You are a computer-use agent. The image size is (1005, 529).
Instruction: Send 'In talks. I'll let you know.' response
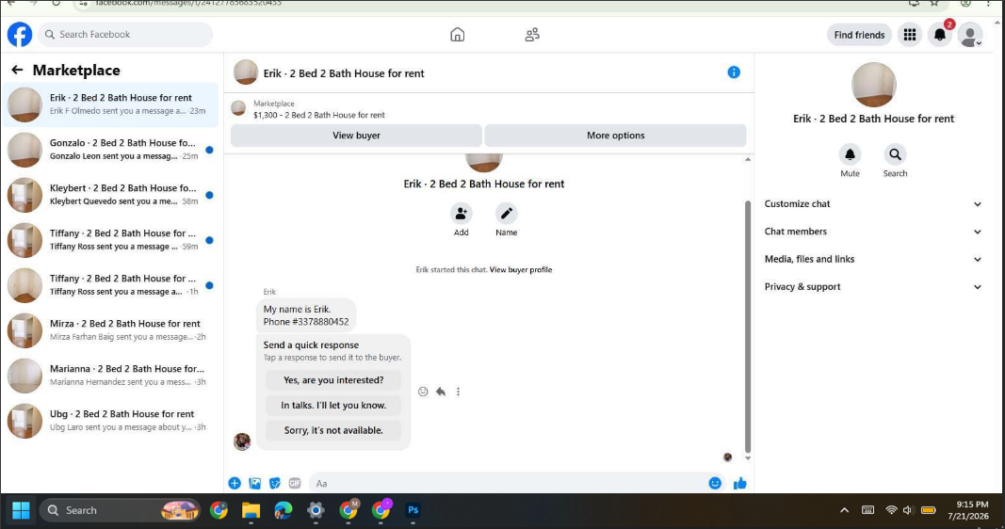333,406
